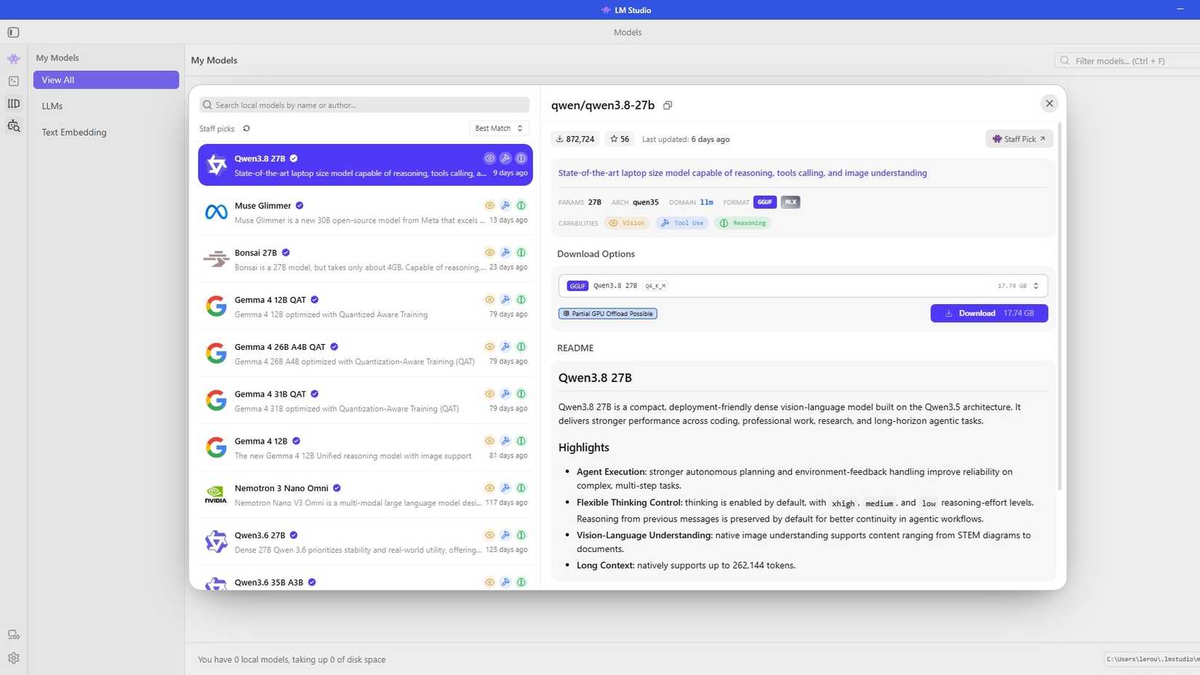Select the Gemma 4 26B A4B QAT entry
The image size is (1200, 675).
(x=365, y=354)
